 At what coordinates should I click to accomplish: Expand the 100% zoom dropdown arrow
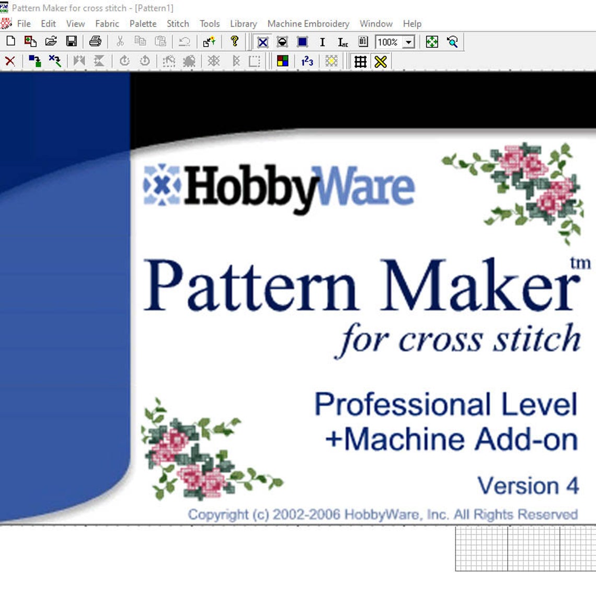coord(409,42)
